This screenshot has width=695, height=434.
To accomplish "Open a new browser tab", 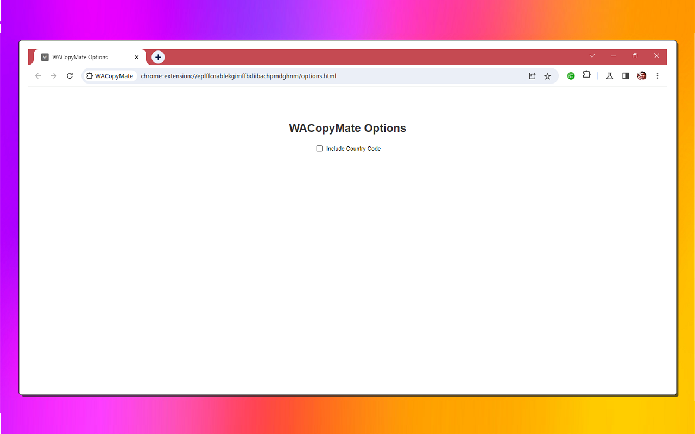I will point(158,56).
